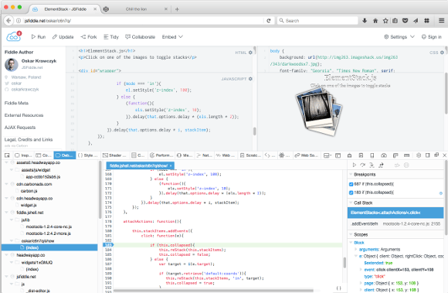Viewport: 448px width, 293px height.
Task: Collapse the fiddle.jshell.net source tree node
Action: [x=7, y=213]
